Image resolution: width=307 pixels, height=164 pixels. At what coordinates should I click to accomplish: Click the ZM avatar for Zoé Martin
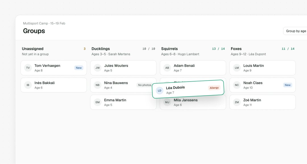[237, 102]
